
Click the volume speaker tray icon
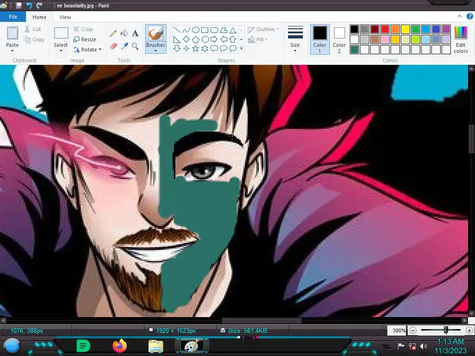click(x=424, y=346)
